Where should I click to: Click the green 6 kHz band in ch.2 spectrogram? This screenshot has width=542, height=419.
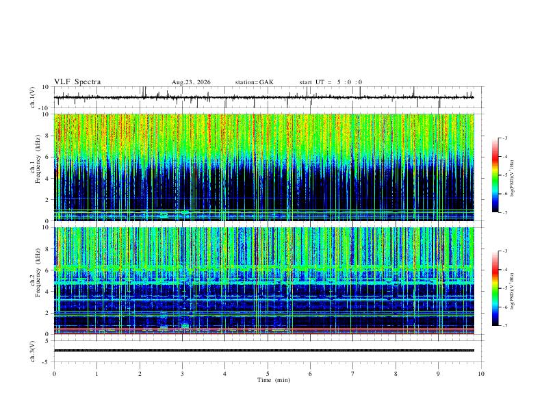(x=263, y=268)
